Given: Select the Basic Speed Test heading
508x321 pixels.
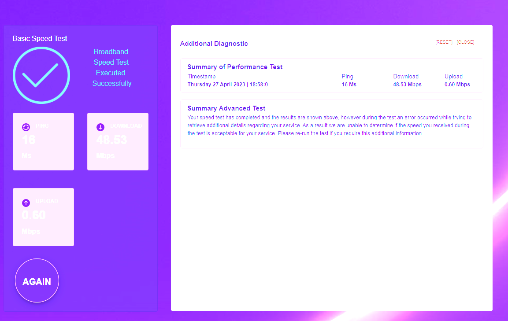Looking at the screenshot, I should coord(40,39).
